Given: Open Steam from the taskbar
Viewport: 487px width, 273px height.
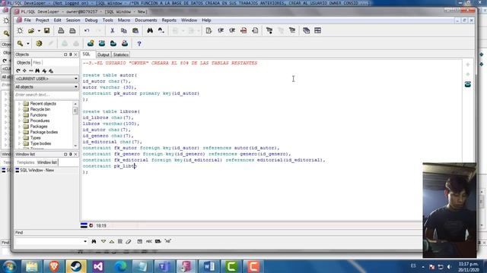Looking at the screenshot, I should pos(76,266).
